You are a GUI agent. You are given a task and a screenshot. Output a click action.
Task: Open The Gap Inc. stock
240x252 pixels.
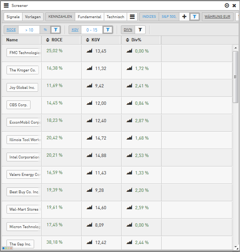20,244
